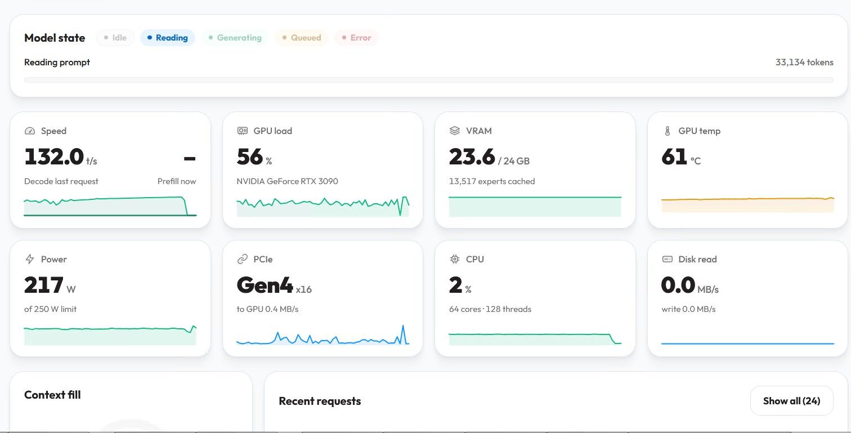Click the of 250 W limit text
This screenshot has height=433, width=851.
pos(50,309)
